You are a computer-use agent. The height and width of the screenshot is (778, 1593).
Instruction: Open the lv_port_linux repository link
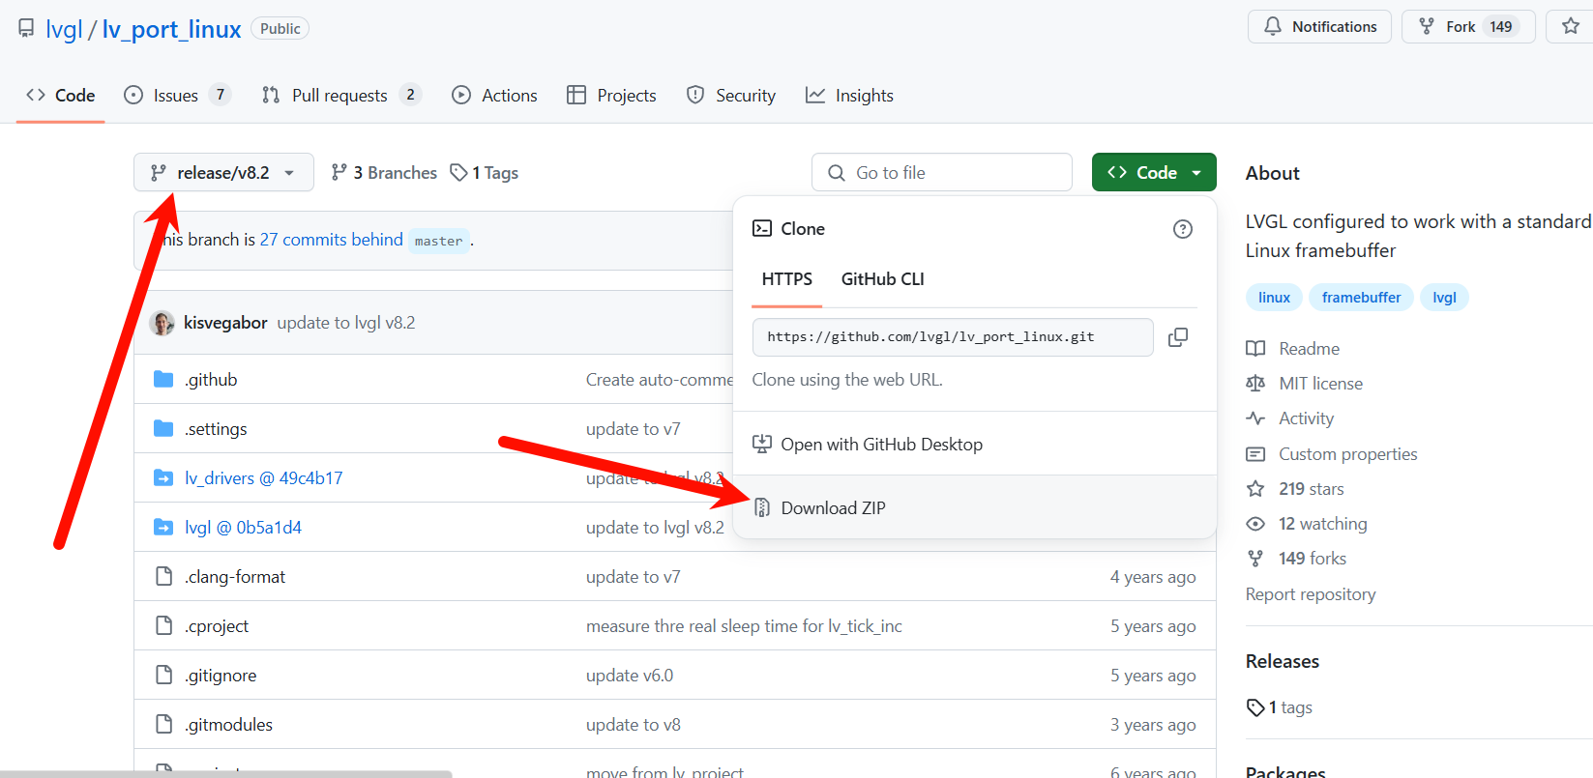pos(172,29)
